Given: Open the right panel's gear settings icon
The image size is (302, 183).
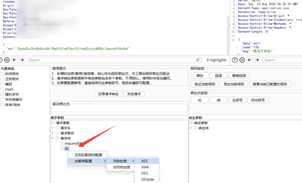Looking at the screenshot, I should click(242, 60).
